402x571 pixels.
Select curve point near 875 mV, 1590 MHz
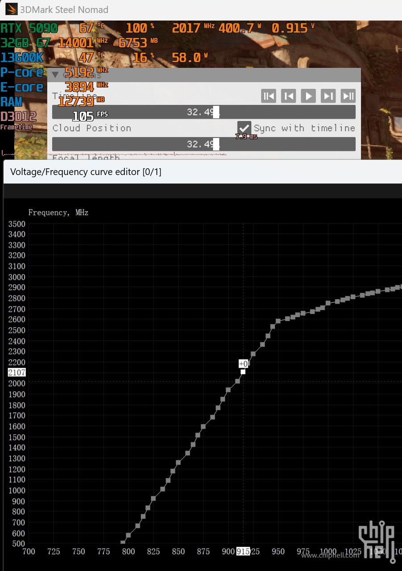point(203,427)
